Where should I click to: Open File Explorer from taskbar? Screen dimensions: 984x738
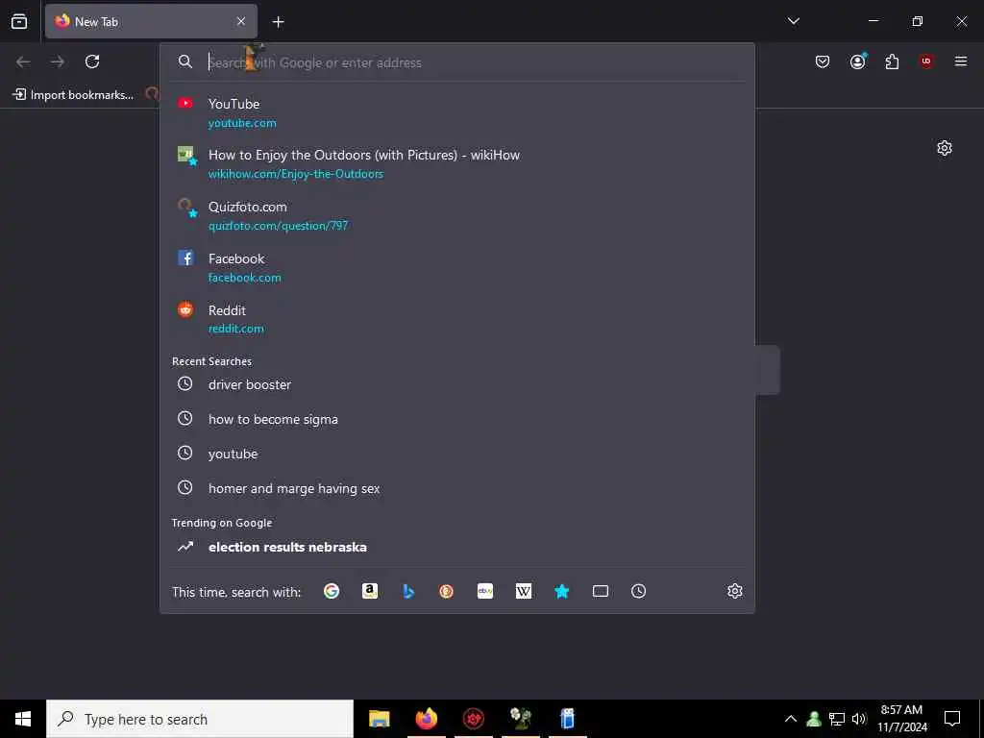click(379, 719)
